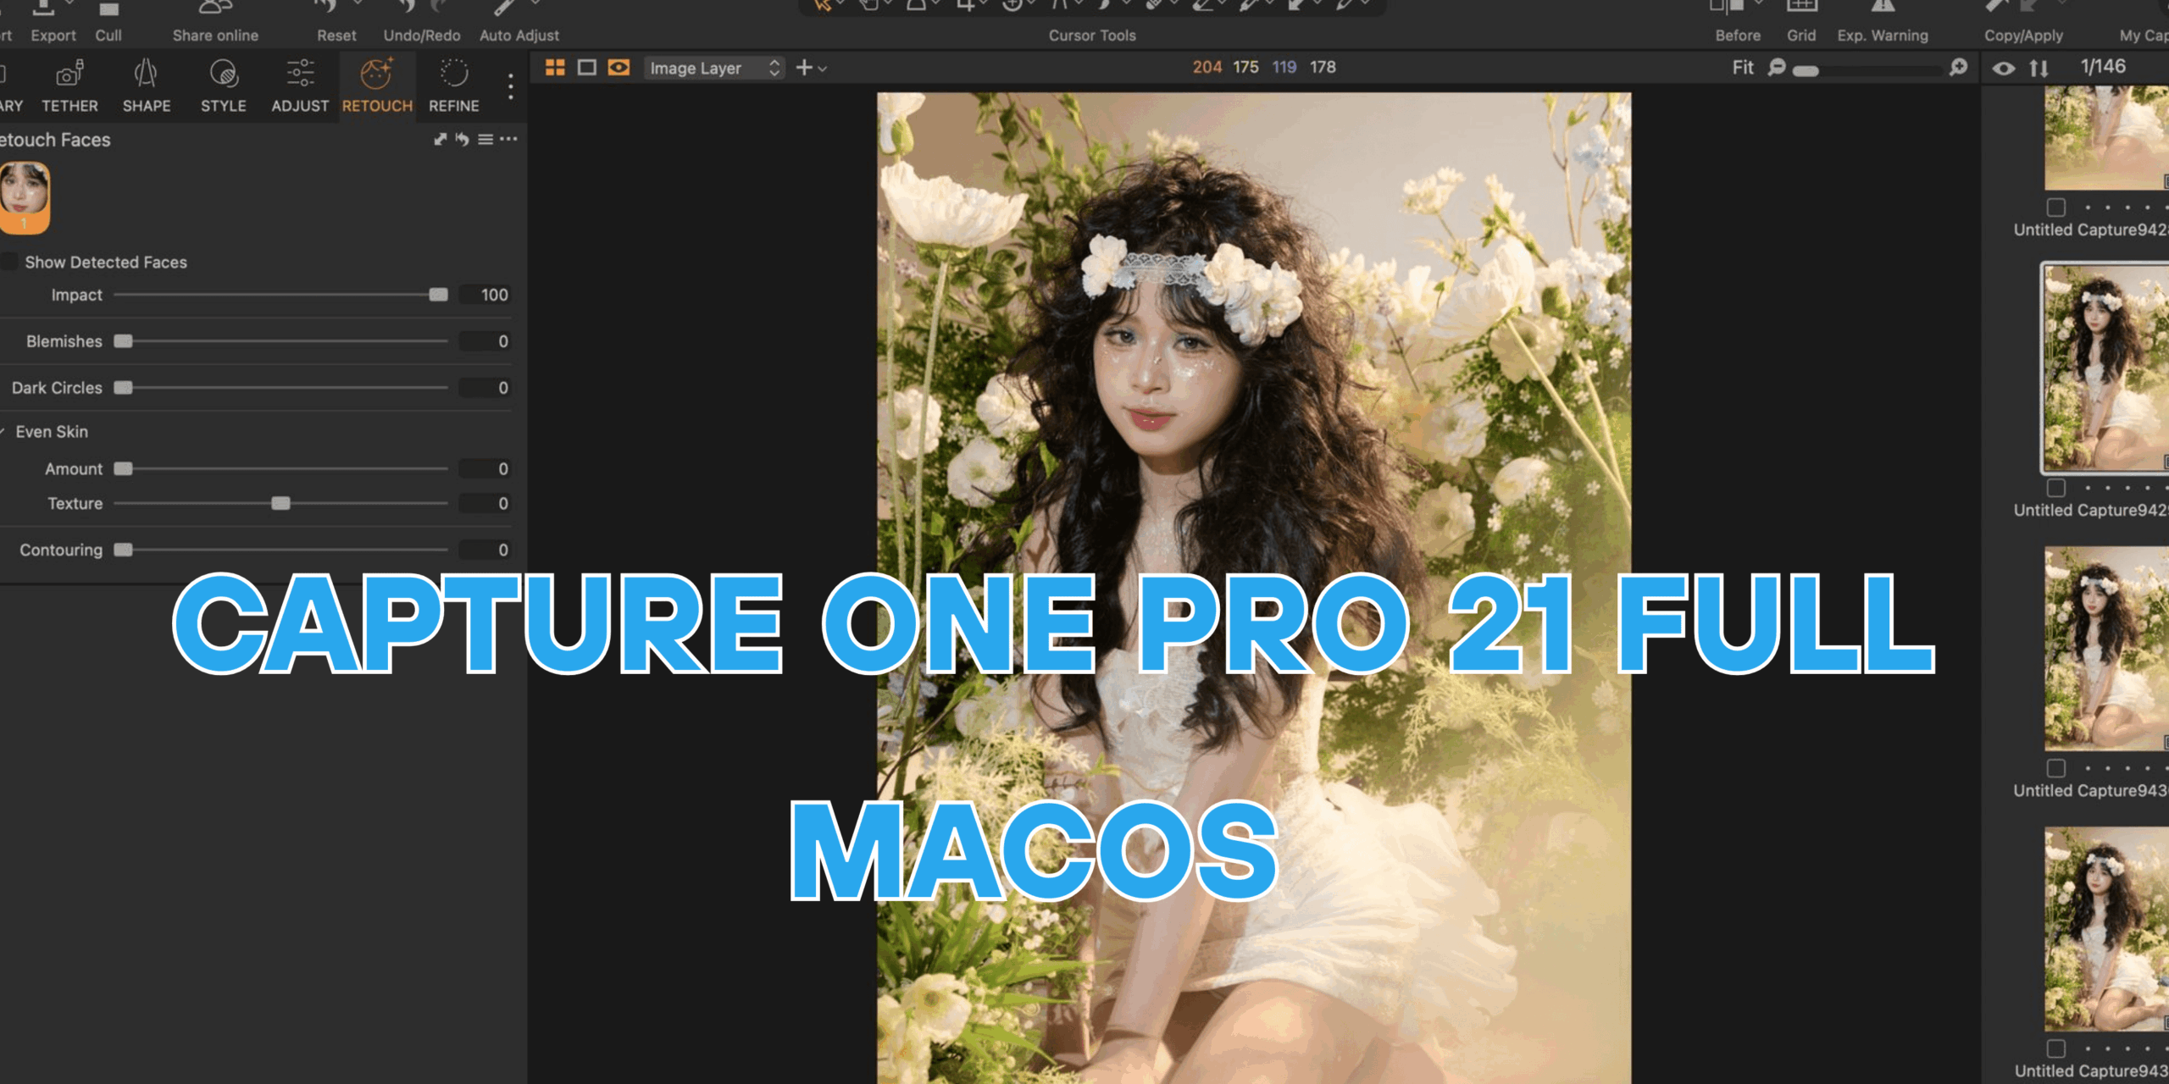Click the Even Skin Amount slider handle

[124, 469]
